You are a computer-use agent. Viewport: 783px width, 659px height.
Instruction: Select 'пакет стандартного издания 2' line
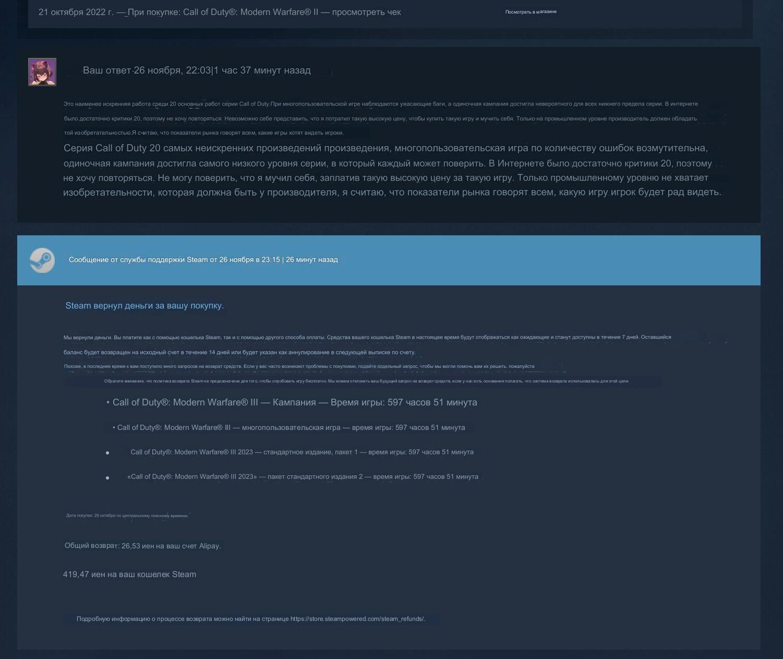coord(303,476)
